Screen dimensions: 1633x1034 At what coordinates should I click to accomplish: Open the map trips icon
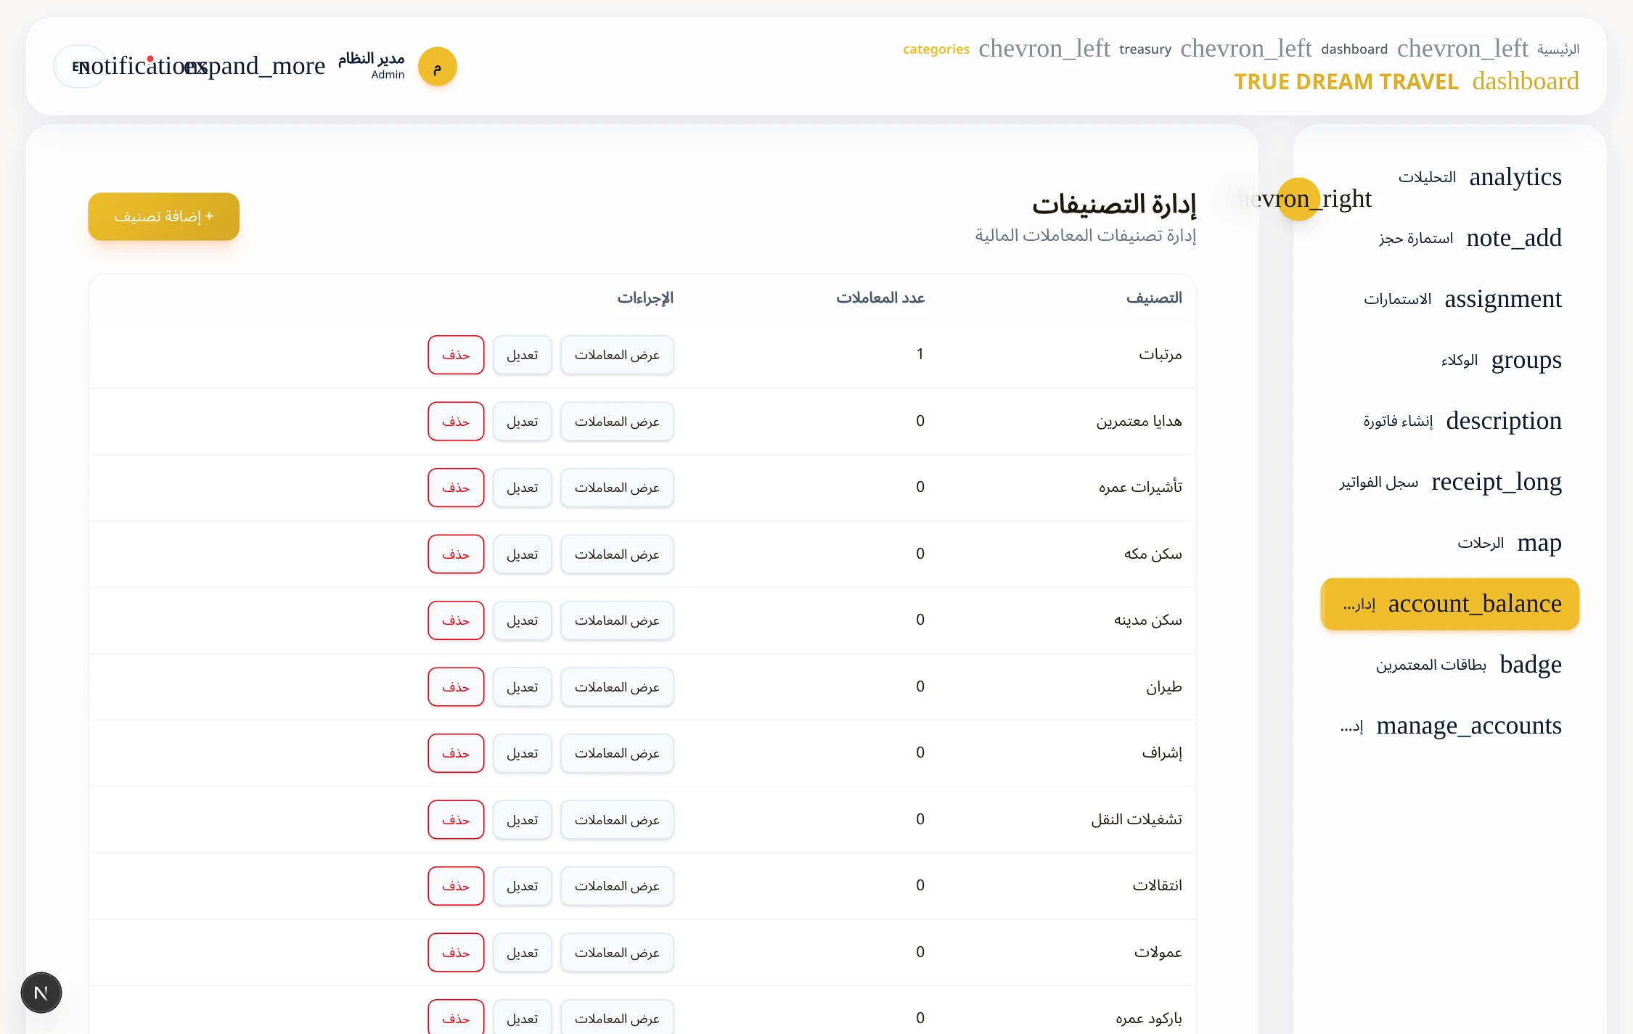click(x=1539, y=543)
